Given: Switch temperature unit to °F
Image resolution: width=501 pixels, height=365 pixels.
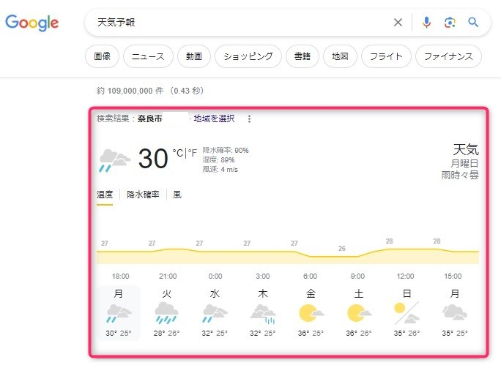Looking at the screenshot, I should (x=193, y=153).
